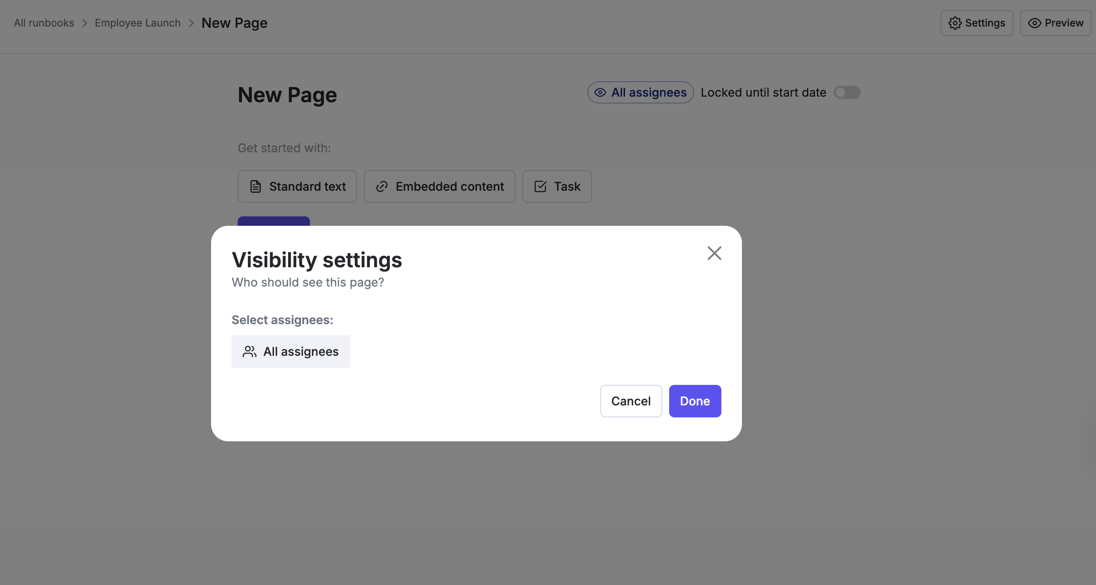Viewport: 1096px width, 585px height.
Task: Close the Visibility settings dialog with X
Action: 714,253
